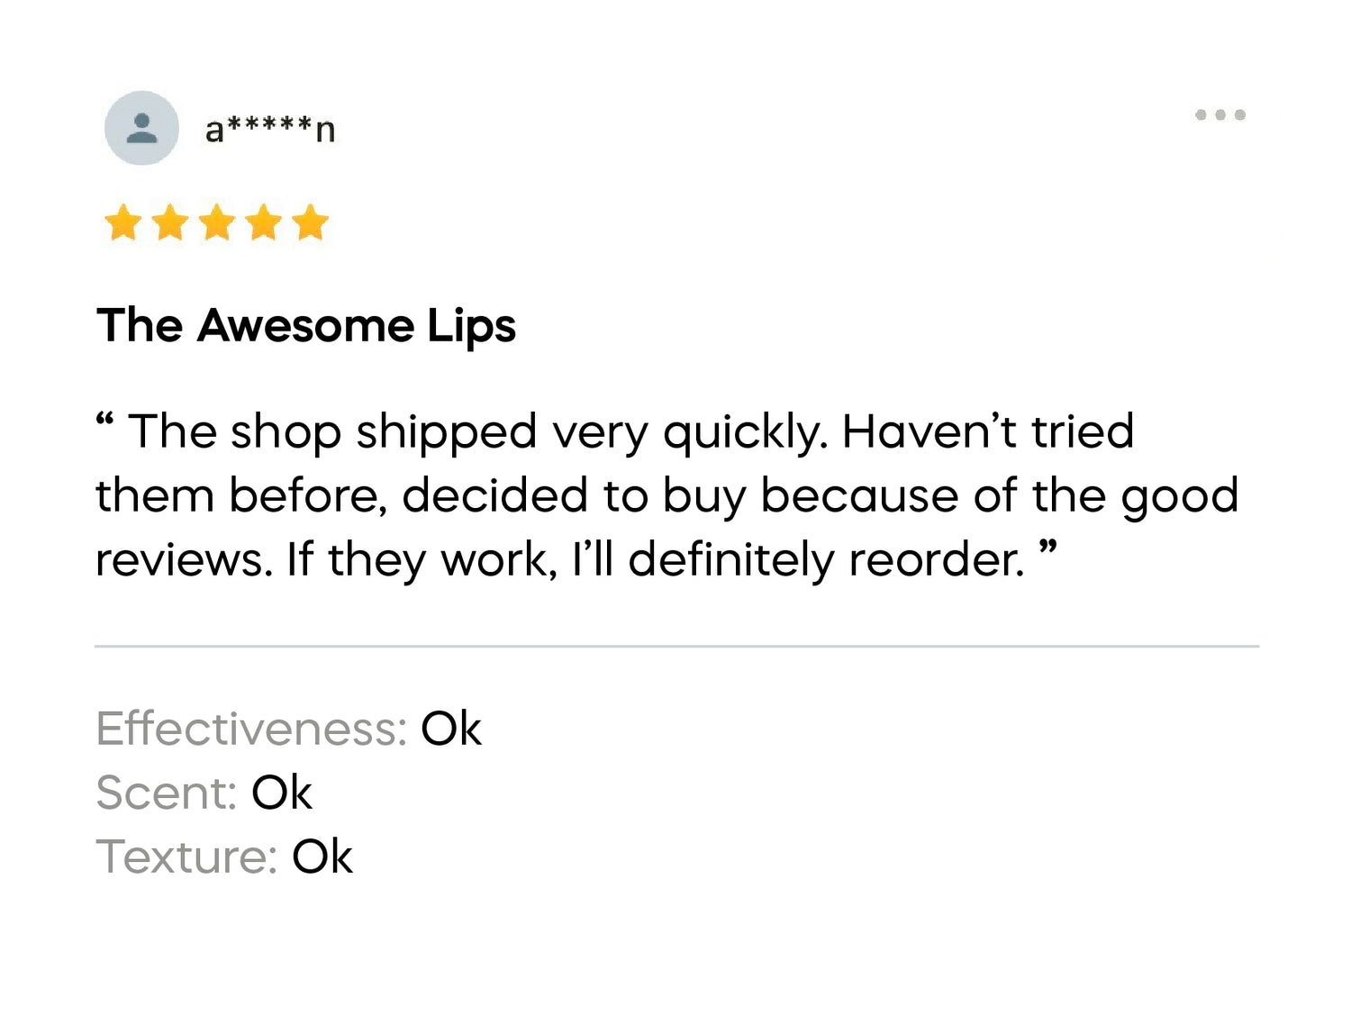Select the fourth rating star
The height and width of the screenshot is (1033, 1351).
(264, 222)
